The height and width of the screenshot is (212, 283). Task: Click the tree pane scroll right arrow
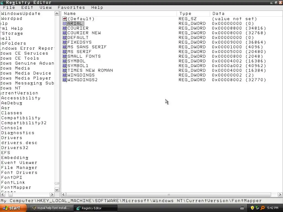tap(52, 195)
